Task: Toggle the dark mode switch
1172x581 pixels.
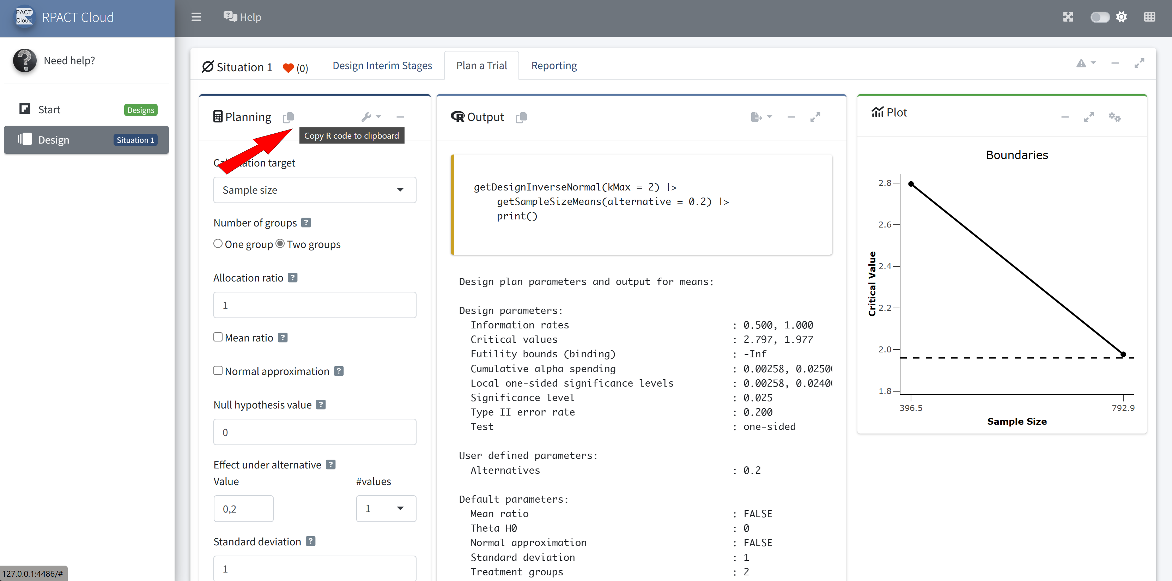Action: (x=1099, y=17)
